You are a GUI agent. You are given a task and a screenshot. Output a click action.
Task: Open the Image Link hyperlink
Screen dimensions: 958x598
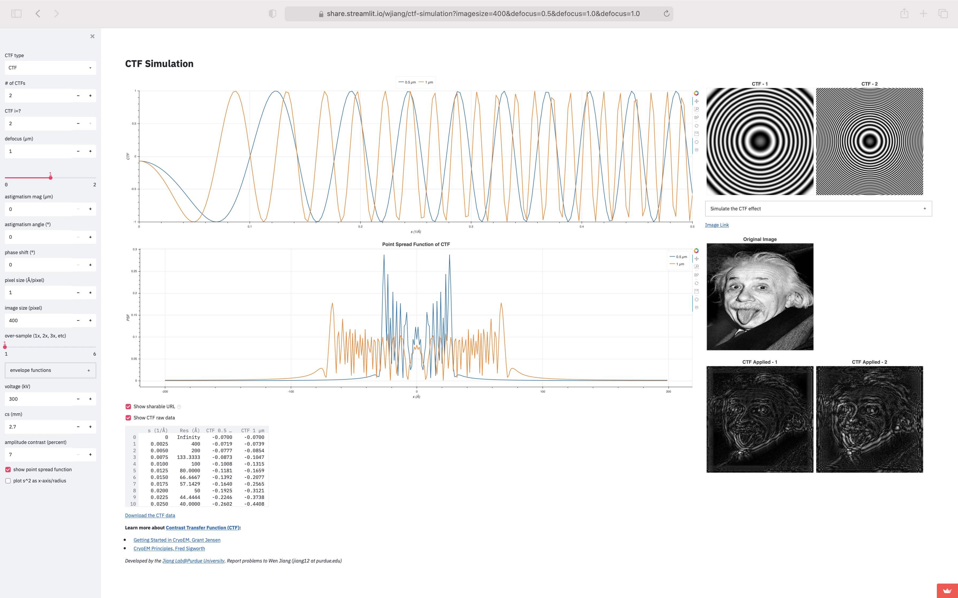click(717, 225)
